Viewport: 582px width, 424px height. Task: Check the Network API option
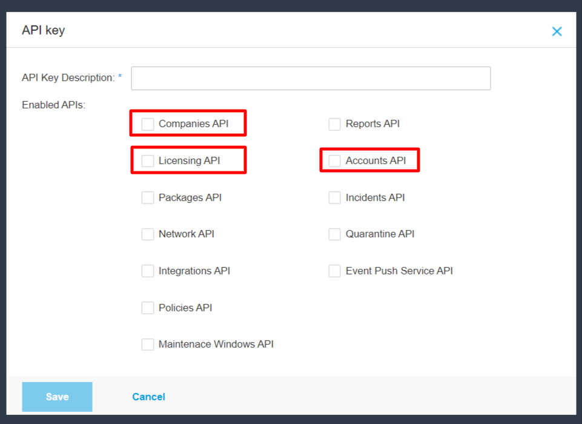tap(148, 234)
